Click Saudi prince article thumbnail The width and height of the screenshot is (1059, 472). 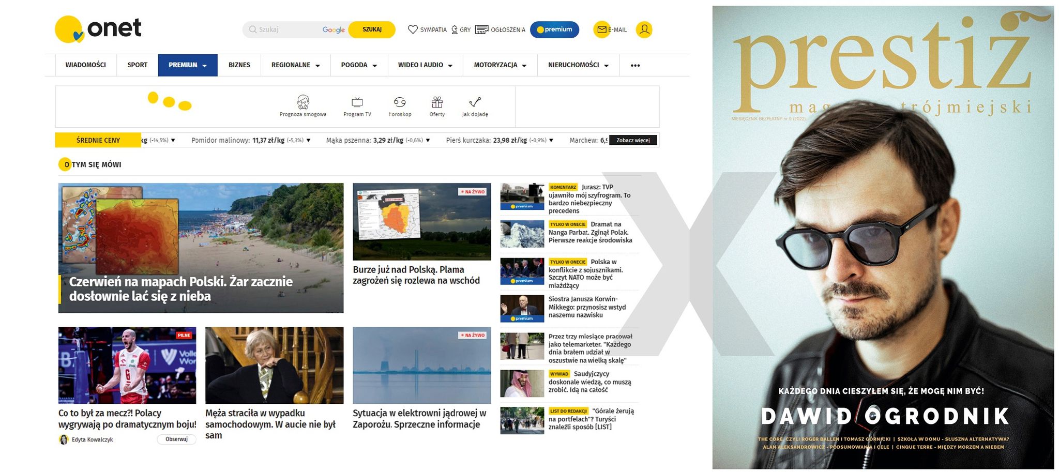pos(522,383)
